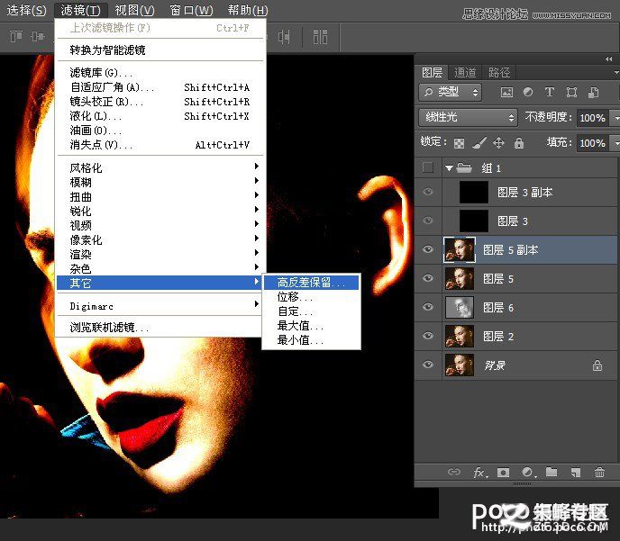620x541 pixels.
Task: Choose 最大值 from the submenu
Action: [312, 326]
